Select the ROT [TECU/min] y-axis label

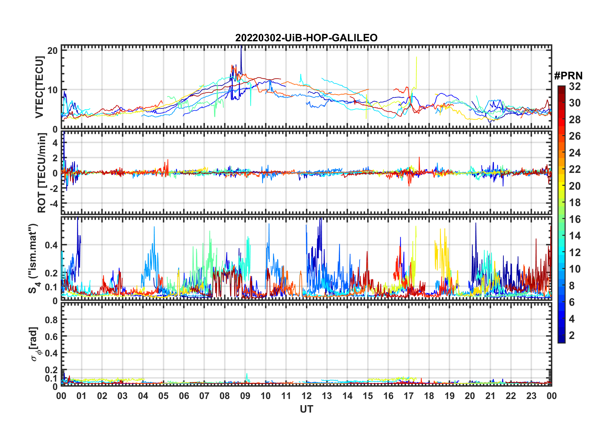pos(42,173)
